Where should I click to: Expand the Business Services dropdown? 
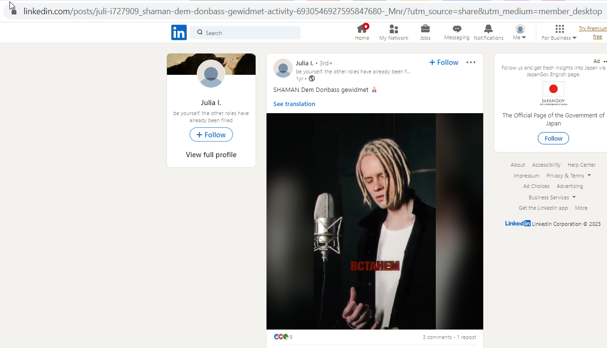coord(552,197)
